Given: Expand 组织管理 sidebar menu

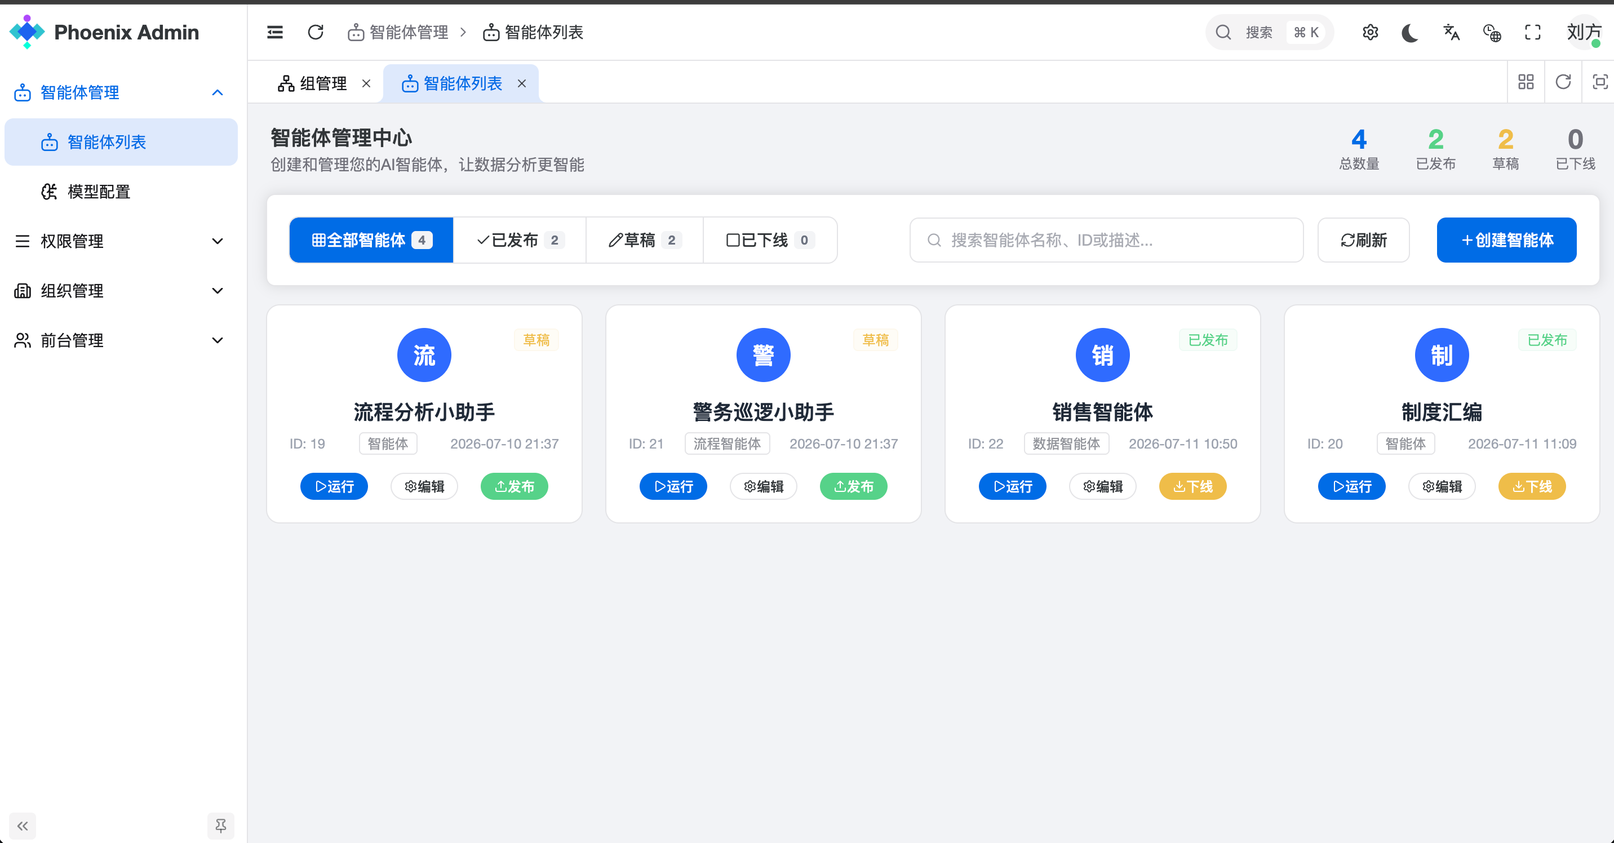Looking at the screenshot, I should [121, 291].
